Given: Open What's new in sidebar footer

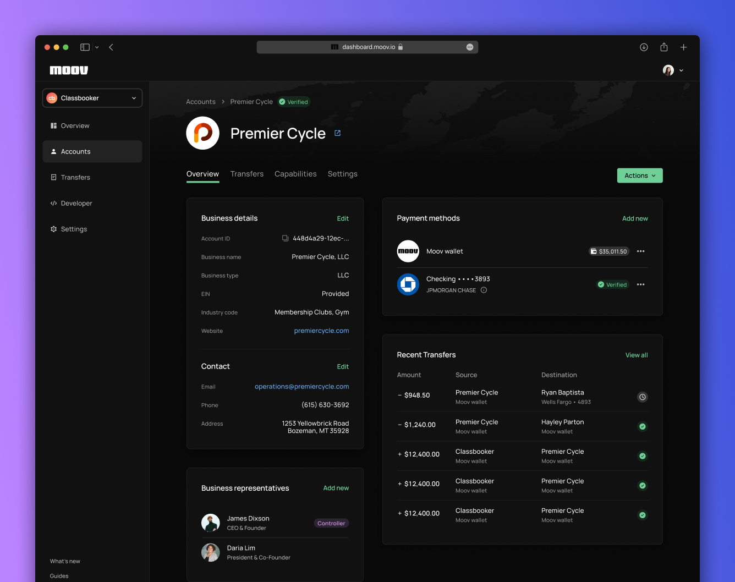Looking at the screenshot, I should 65,561.
